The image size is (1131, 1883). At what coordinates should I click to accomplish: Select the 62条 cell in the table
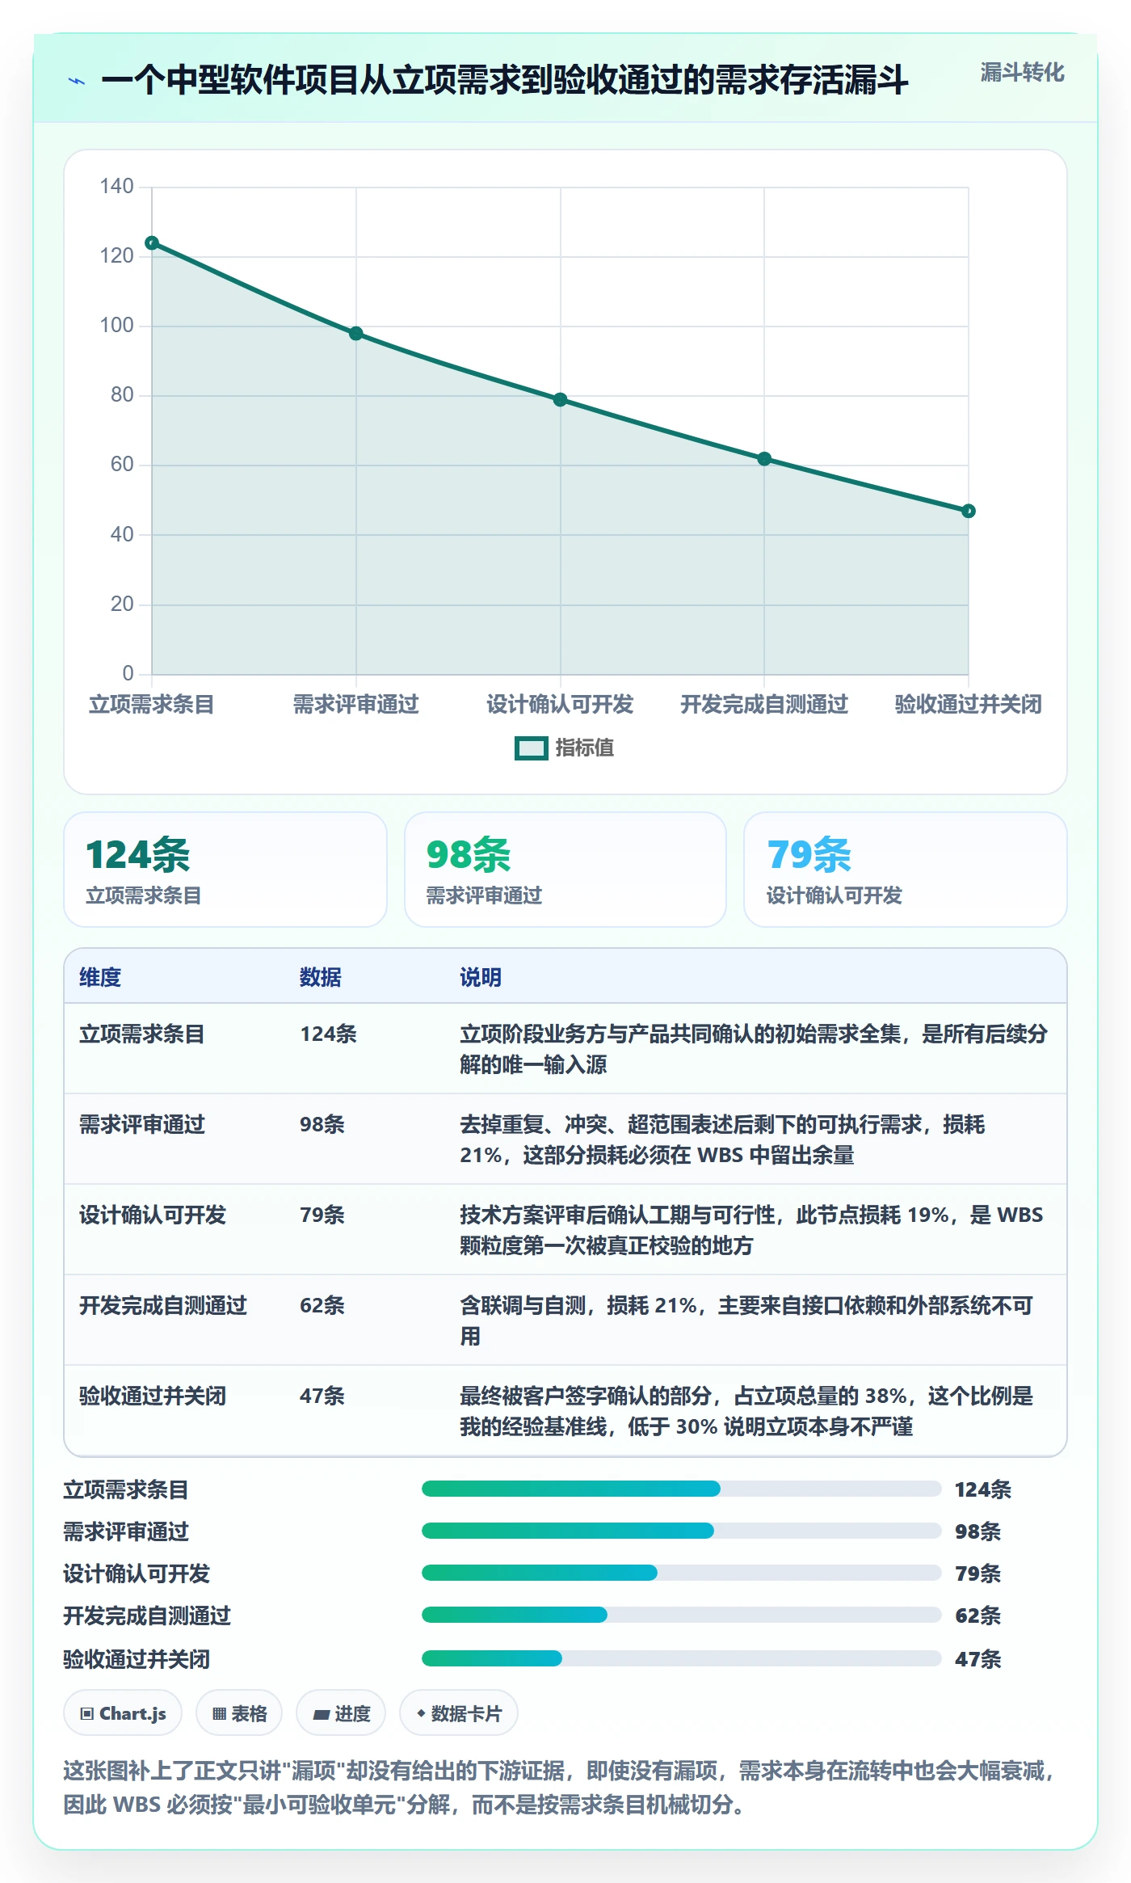coord(322,1305)
